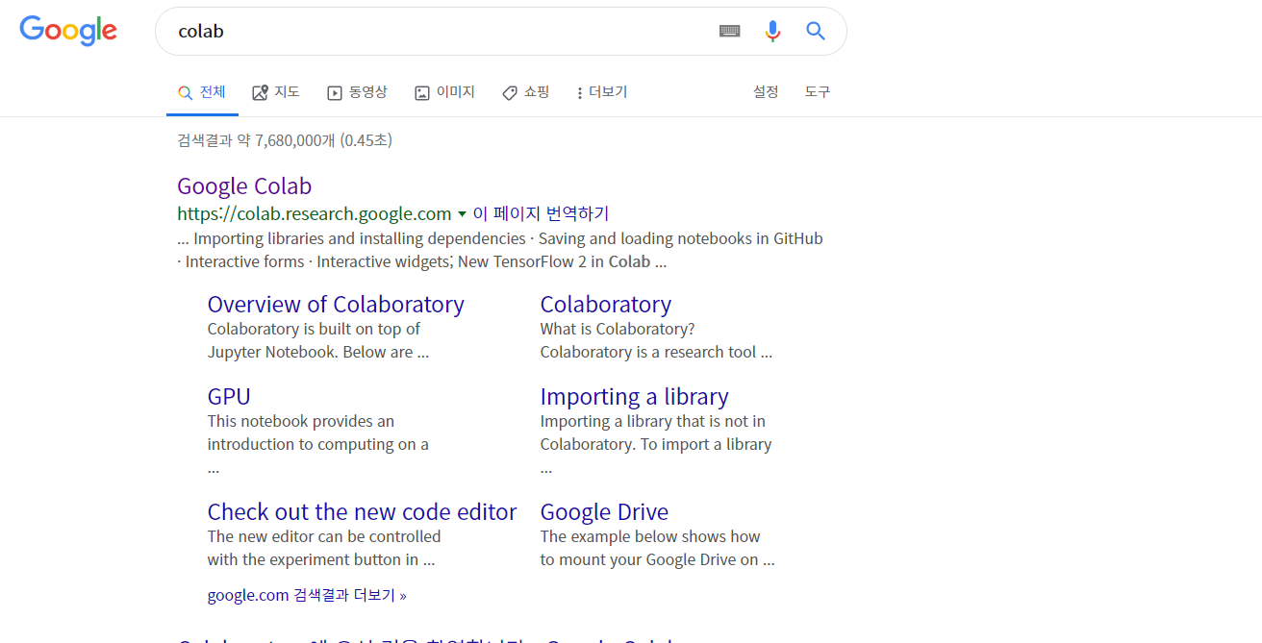Click text 'Importing a library that is not in'
Screen dimensions: 1262x643
pyautogui.click(x=653, y=421)
